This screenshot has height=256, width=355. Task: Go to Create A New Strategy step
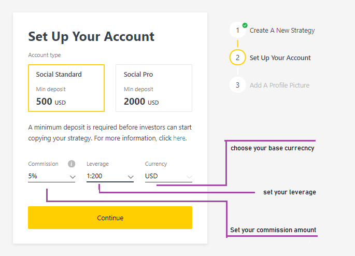(x=282, y=30)
